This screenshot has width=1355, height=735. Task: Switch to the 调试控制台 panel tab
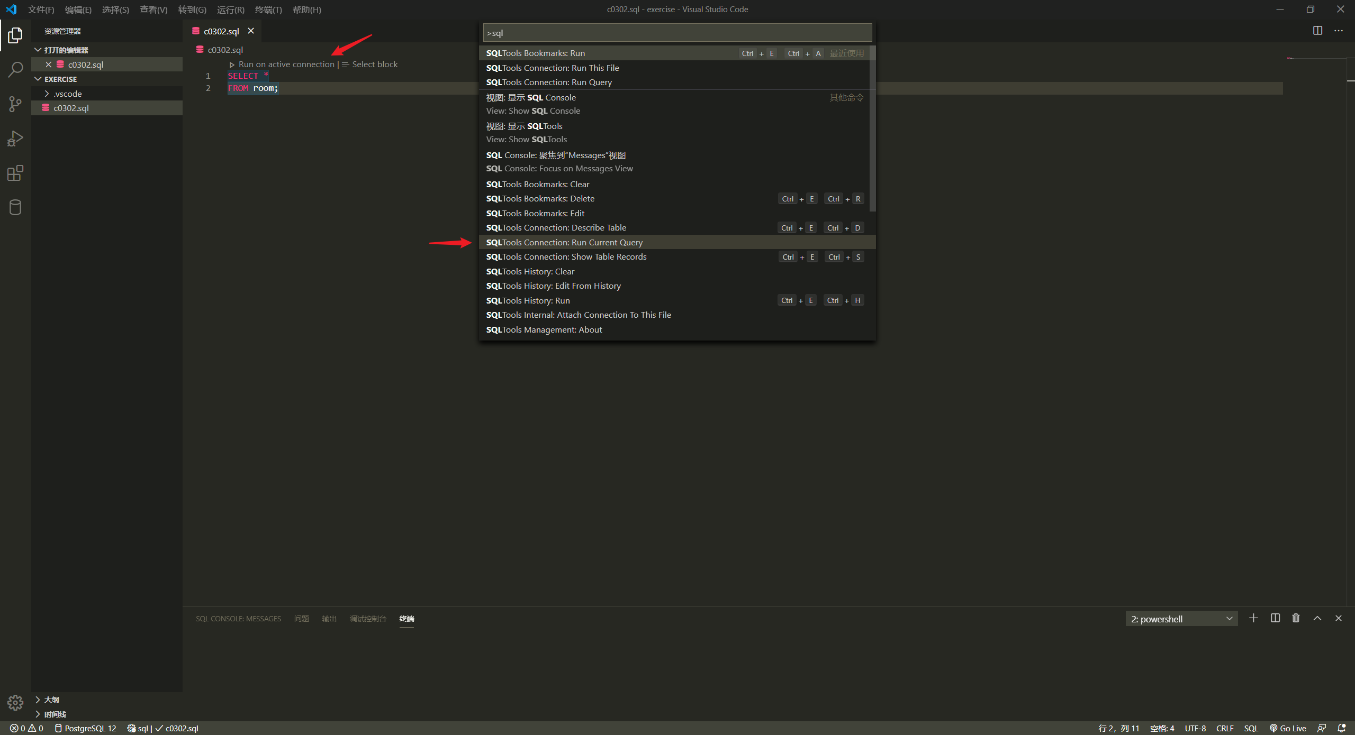pyautogui.click(x=368, y=619)
